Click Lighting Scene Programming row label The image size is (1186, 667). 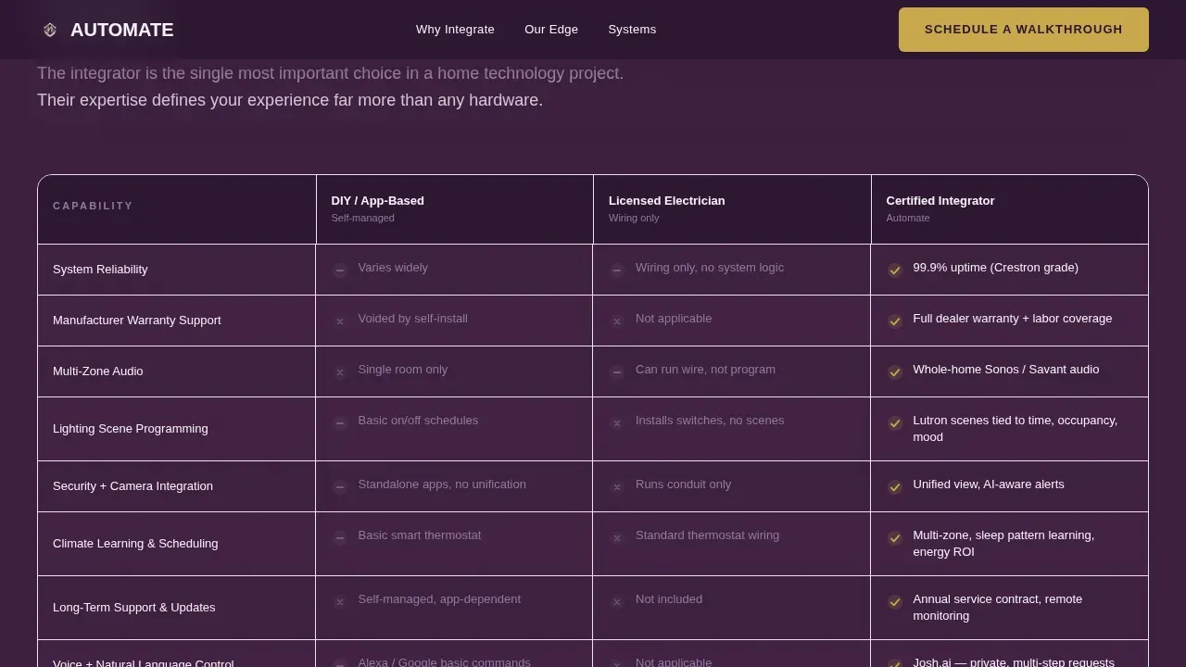click(131, 429)
